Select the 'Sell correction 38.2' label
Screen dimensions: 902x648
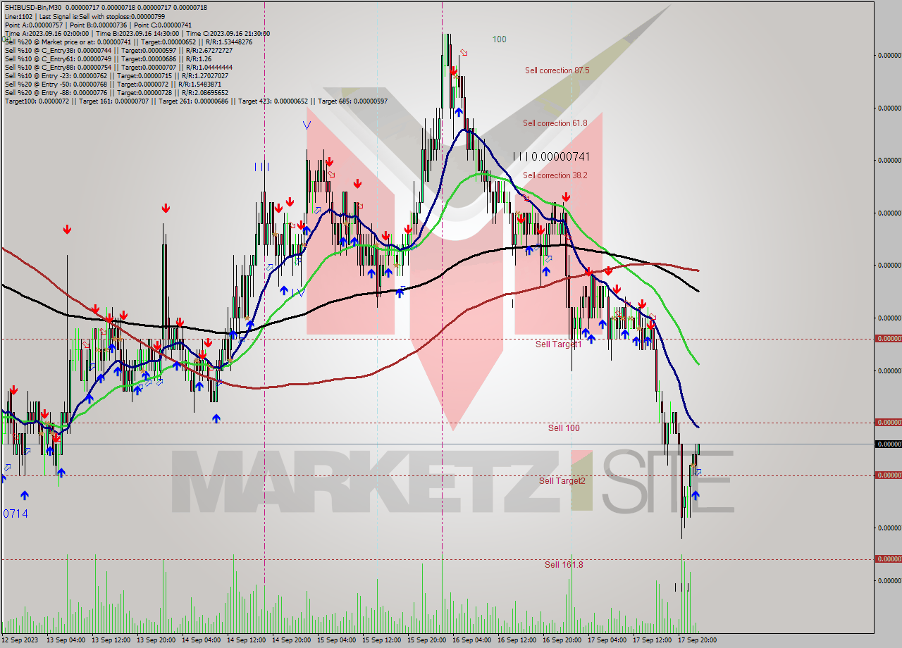click(x=555, y=175)
